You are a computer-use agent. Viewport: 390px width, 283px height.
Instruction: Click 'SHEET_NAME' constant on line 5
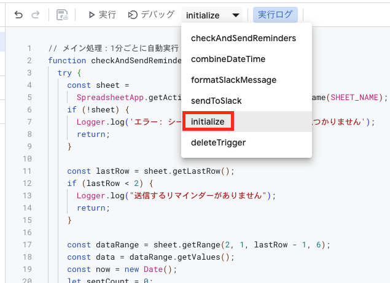click(x=354, y=97)
